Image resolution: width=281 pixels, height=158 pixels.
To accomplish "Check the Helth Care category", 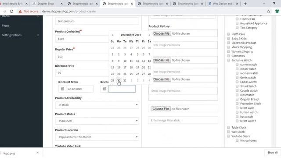I will click(x=228, y=34).
